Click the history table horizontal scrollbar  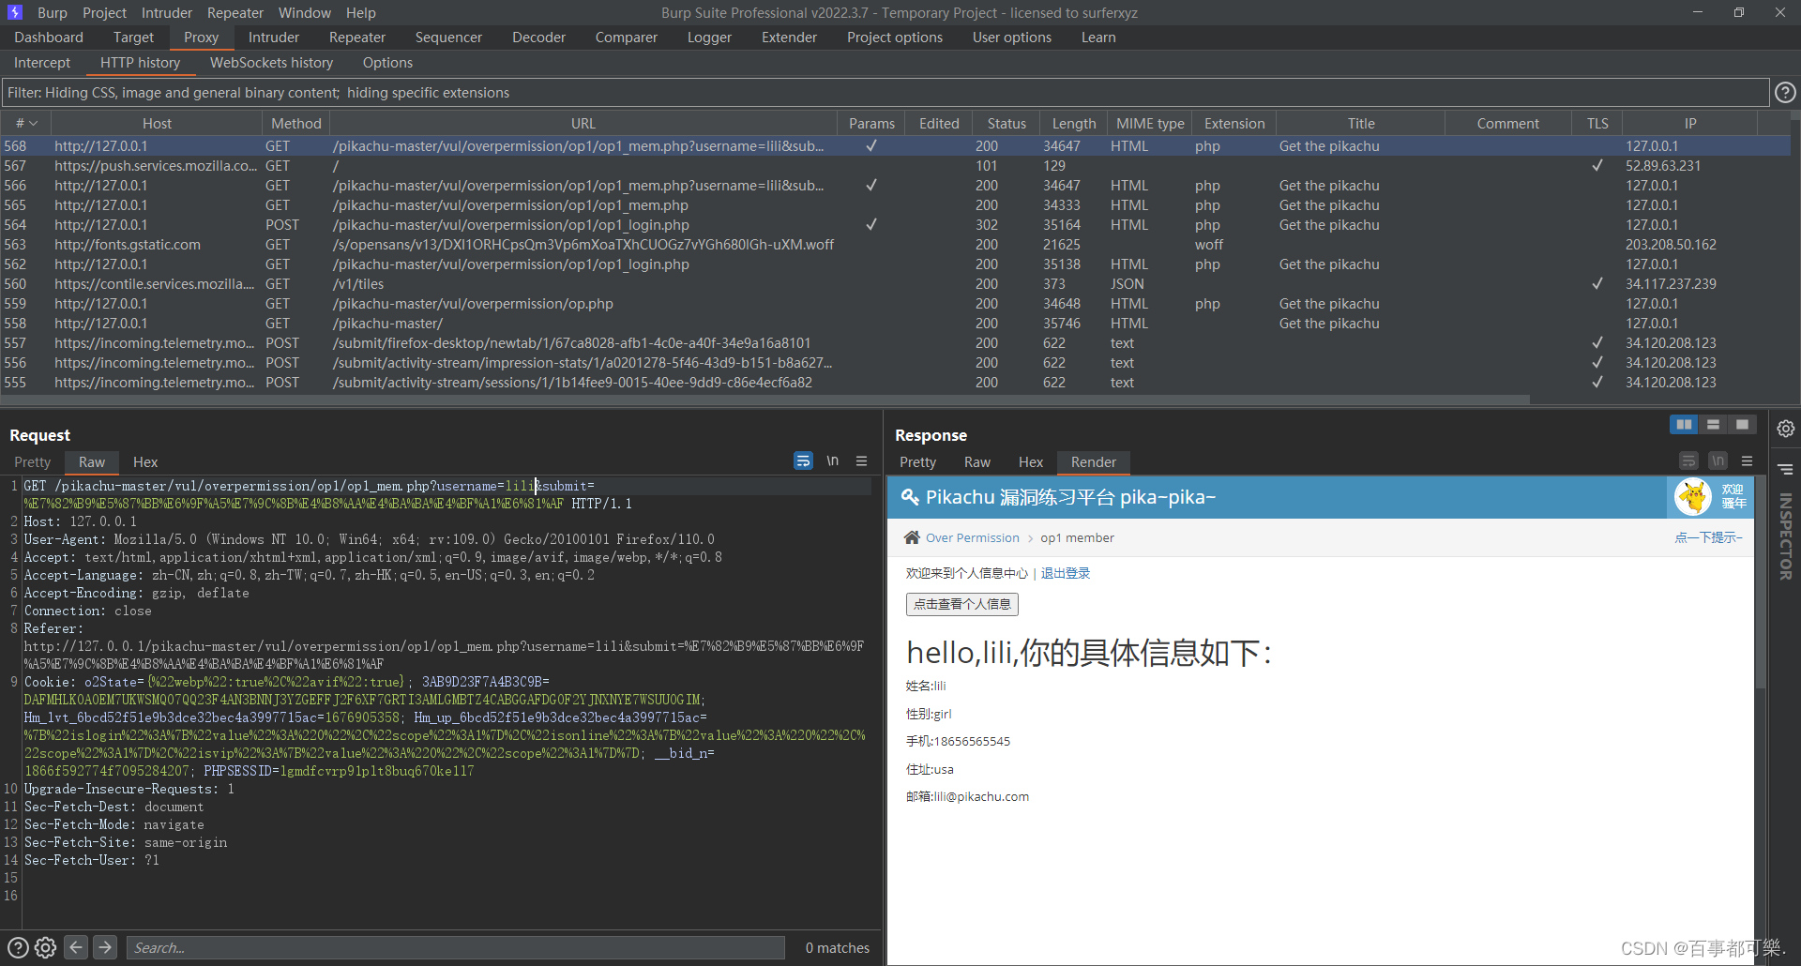[765, 399]
